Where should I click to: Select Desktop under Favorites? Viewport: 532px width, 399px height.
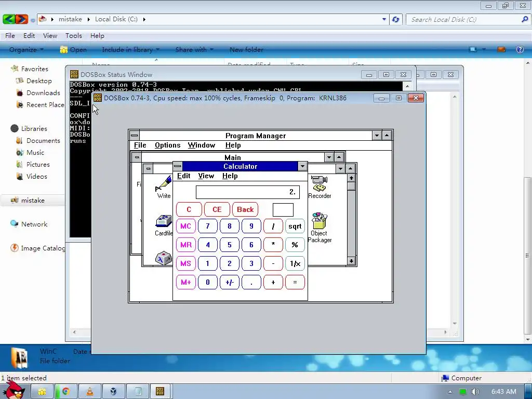[x=39, y=81]
